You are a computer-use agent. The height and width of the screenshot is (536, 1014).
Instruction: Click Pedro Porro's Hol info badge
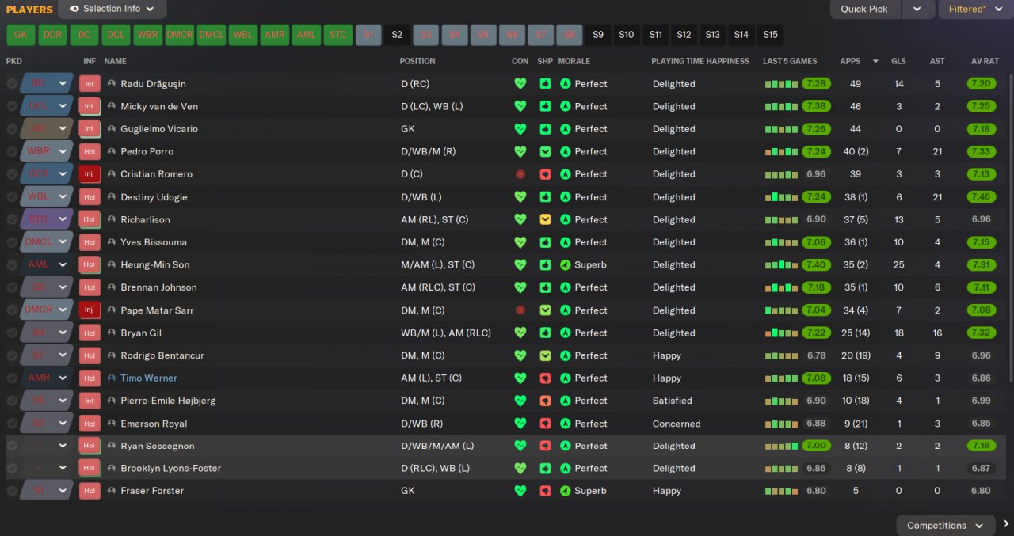tap(90, 151)
